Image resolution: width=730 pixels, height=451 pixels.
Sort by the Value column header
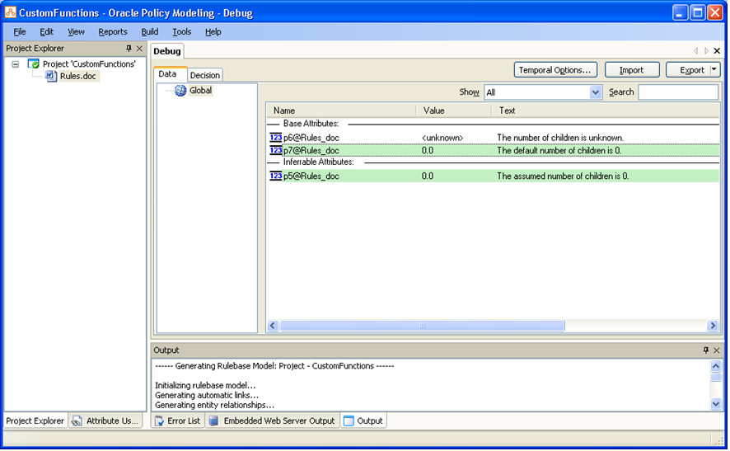453,110
